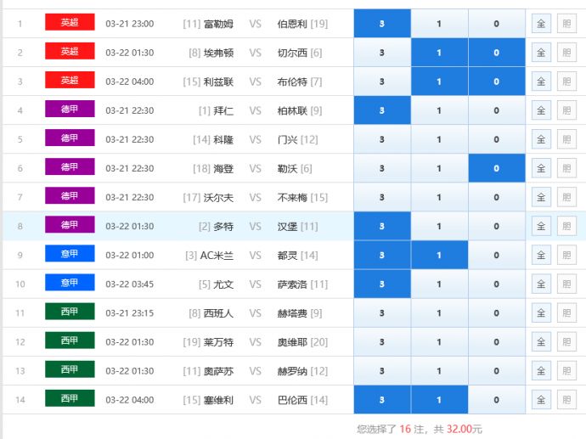Image resolution: width=586 pixels, height=439 pixels.
Task: Select the draw 1 option for 科隆 vs 门兴
Action: [x=438, y=139]
